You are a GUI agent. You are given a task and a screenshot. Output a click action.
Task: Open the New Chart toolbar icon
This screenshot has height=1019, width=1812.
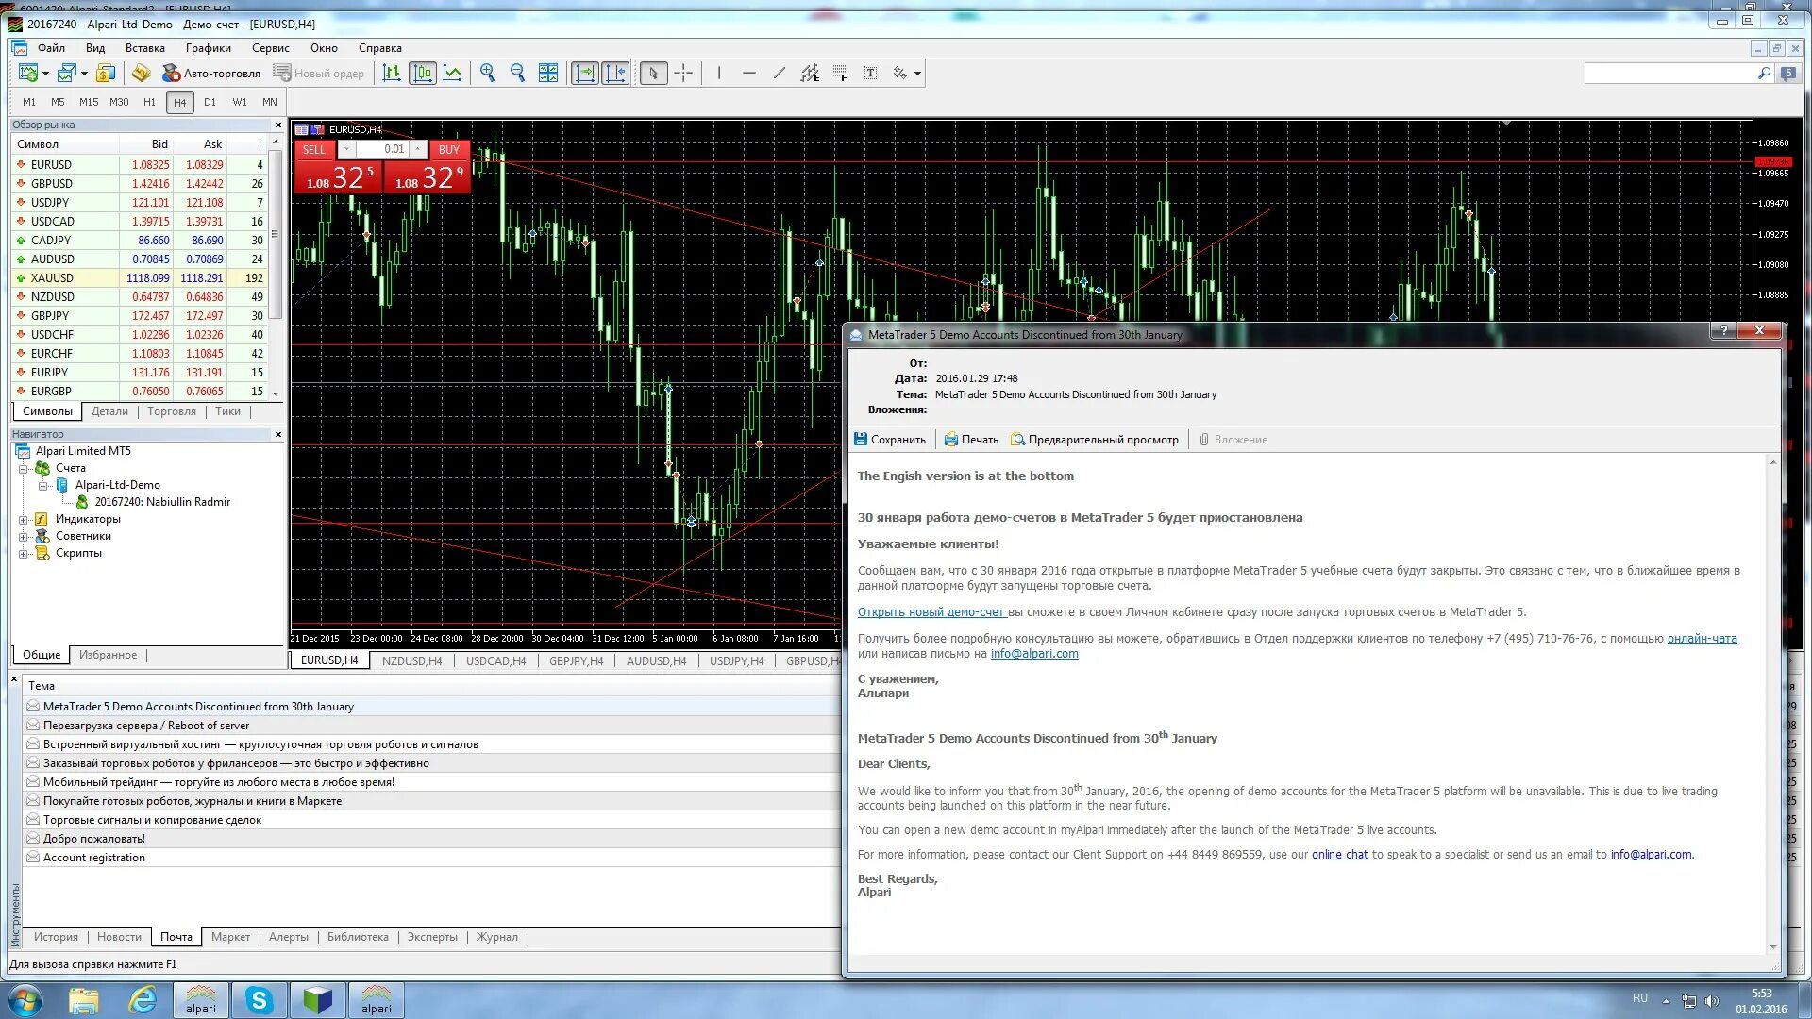(28, 73)
